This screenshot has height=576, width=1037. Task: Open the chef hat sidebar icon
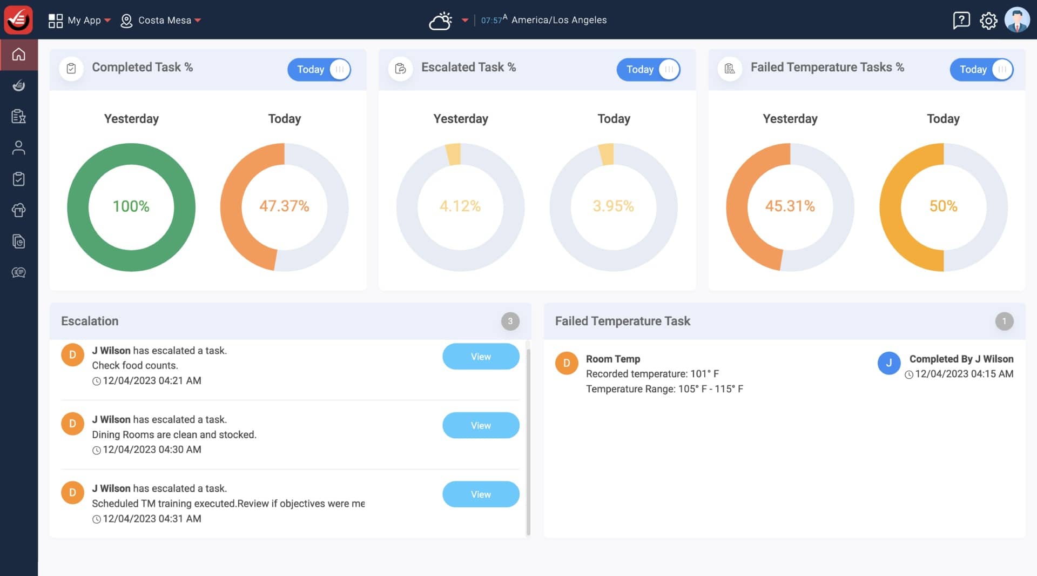click(19, 210)
